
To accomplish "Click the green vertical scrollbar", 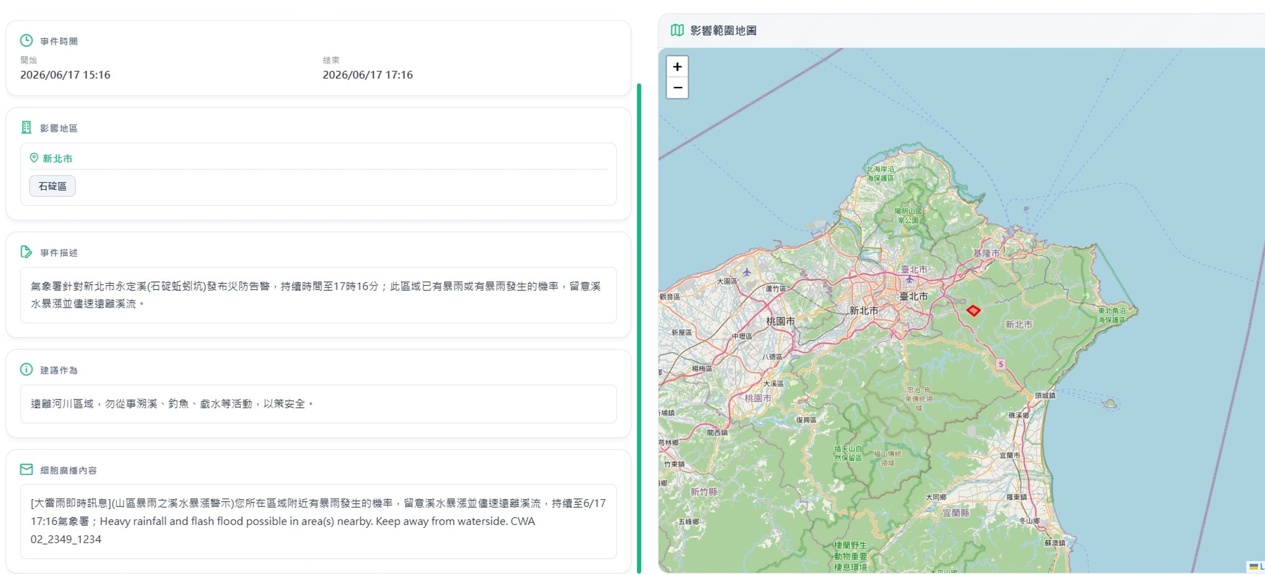I will (639, 328).
